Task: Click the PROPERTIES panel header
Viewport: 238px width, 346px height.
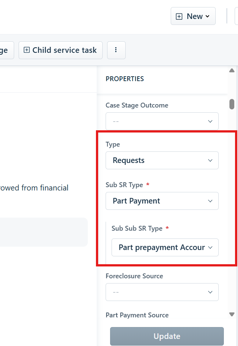Action: pos(125,79)
